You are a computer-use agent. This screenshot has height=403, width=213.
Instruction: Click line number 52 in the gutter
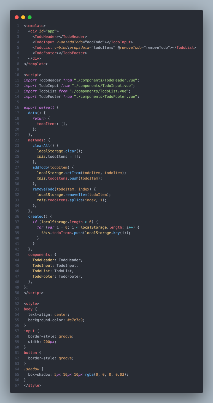pyautogui.click(x=17, y=304)
